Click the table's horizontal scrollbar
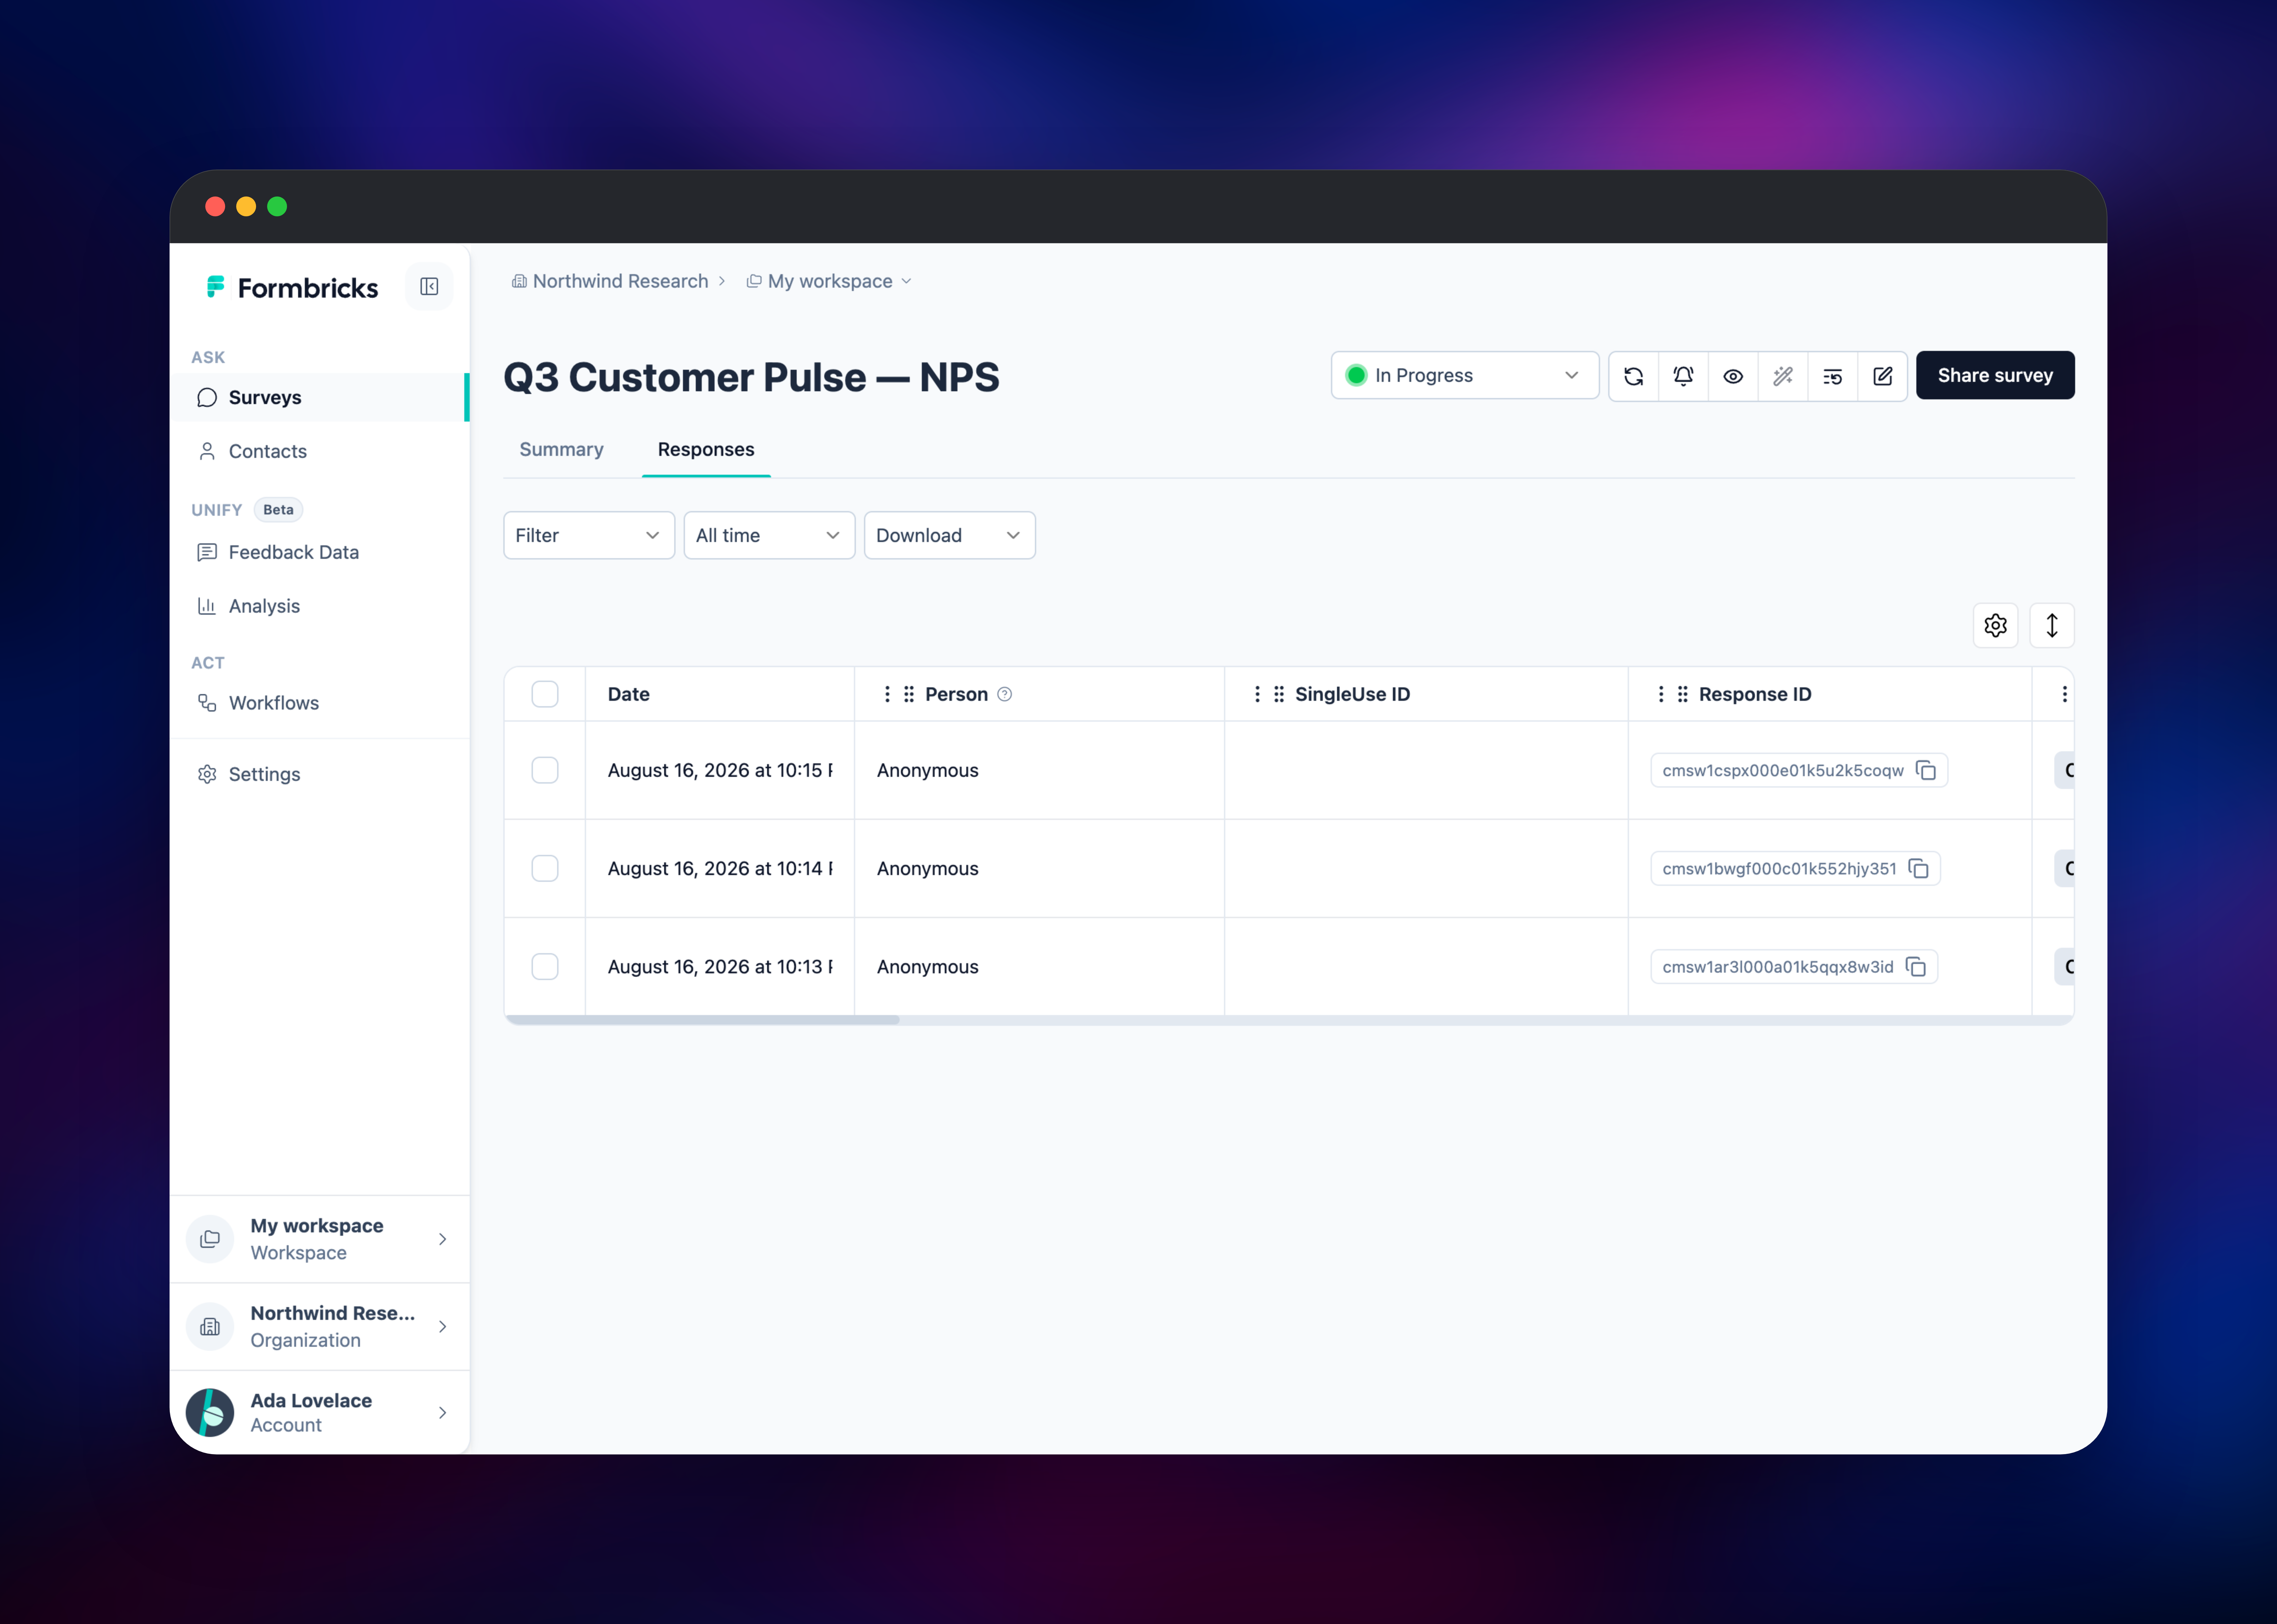2277x1624 pixels. 702,1020
